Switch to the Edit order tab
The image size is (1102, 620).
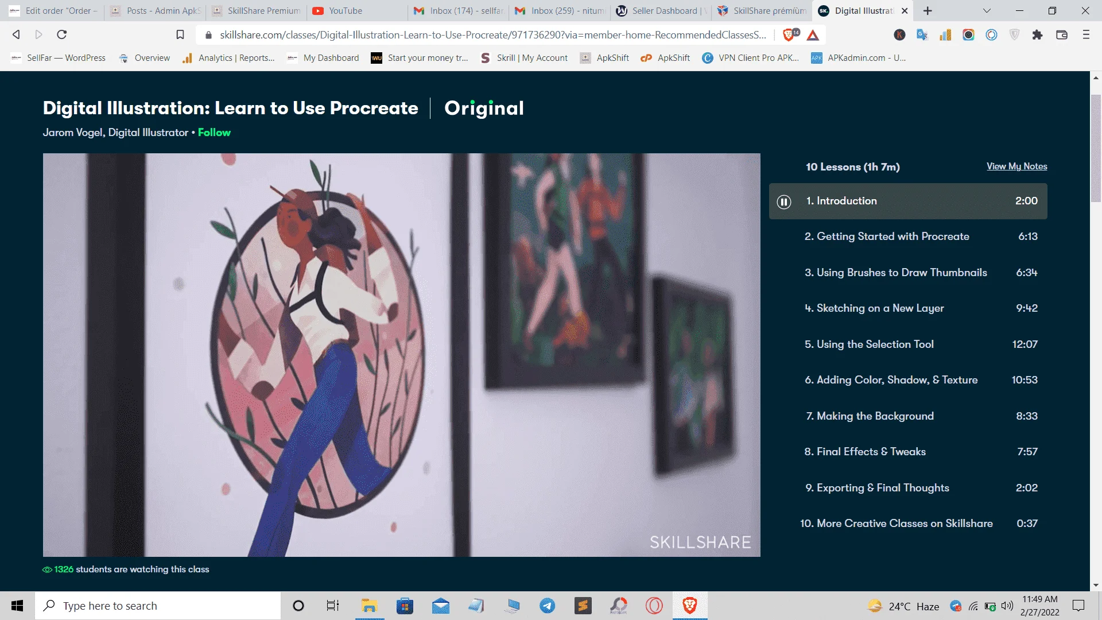[x=53, y=11]
